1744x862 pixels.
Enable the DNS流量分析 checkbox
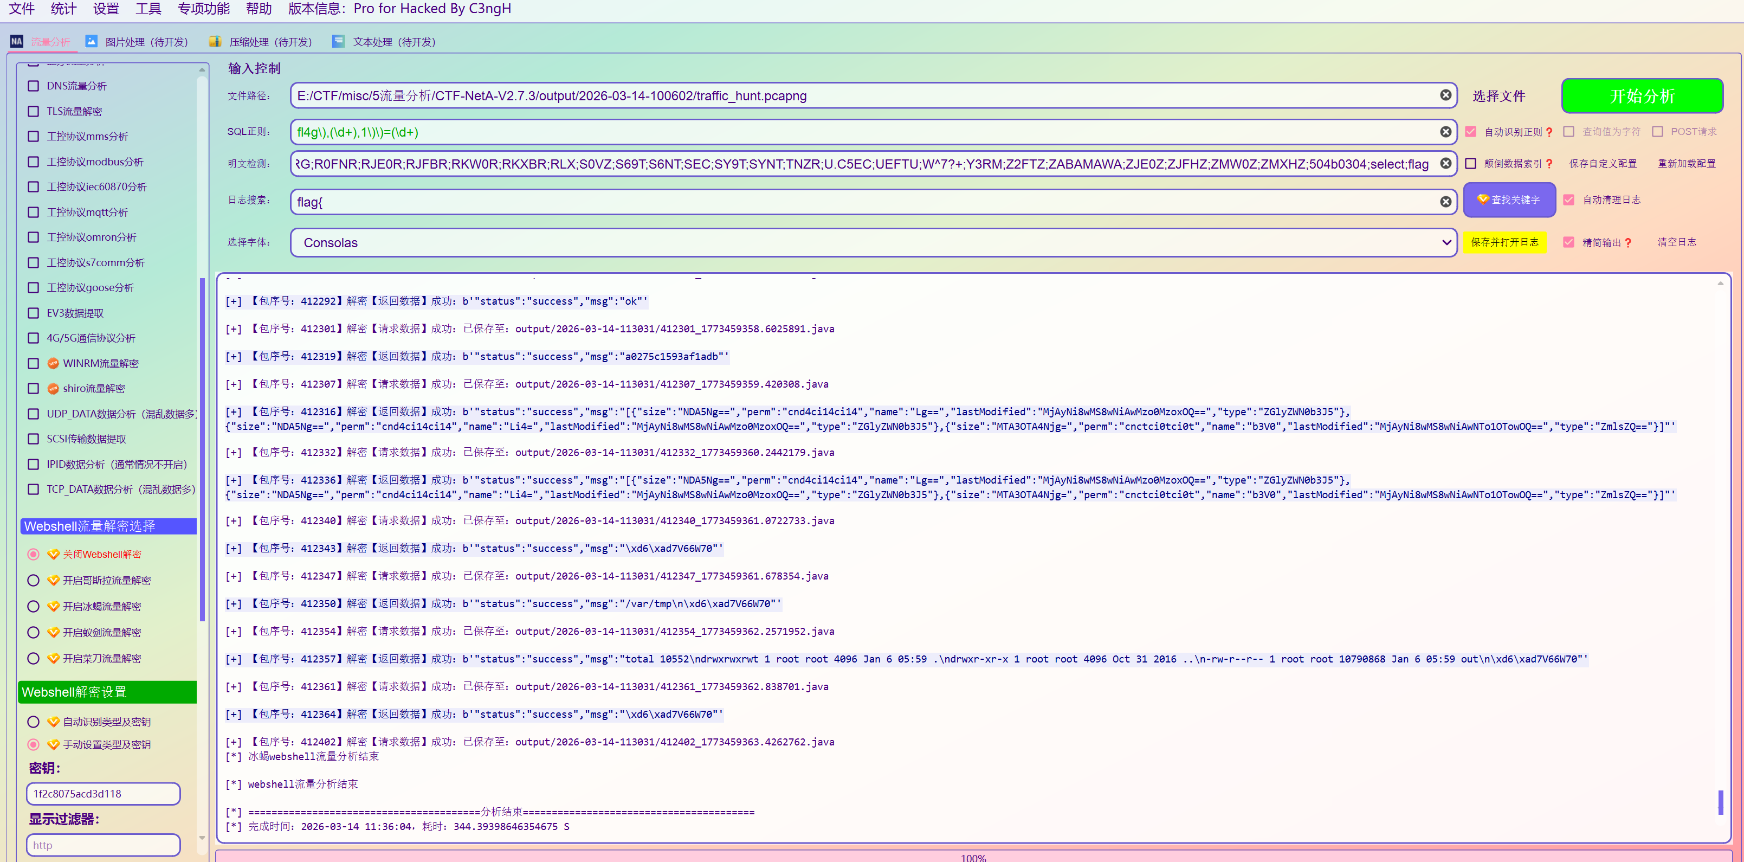(33, 86)
